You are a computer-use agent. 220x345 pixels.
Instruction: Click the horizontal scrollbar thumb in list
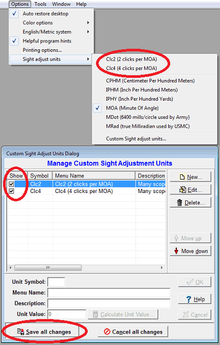pyautogui.click(x=48, y=268)
